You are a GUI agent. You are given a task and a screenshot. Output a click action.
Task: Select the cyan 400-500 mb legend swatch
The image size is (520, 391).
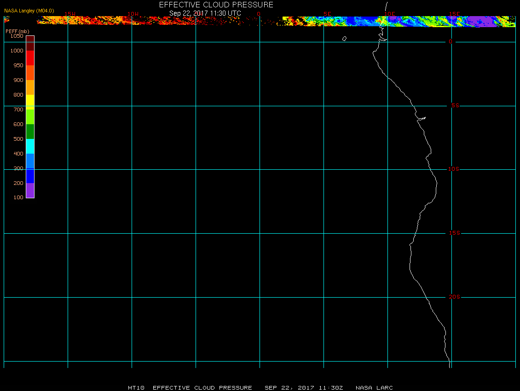tap(30, 146)
